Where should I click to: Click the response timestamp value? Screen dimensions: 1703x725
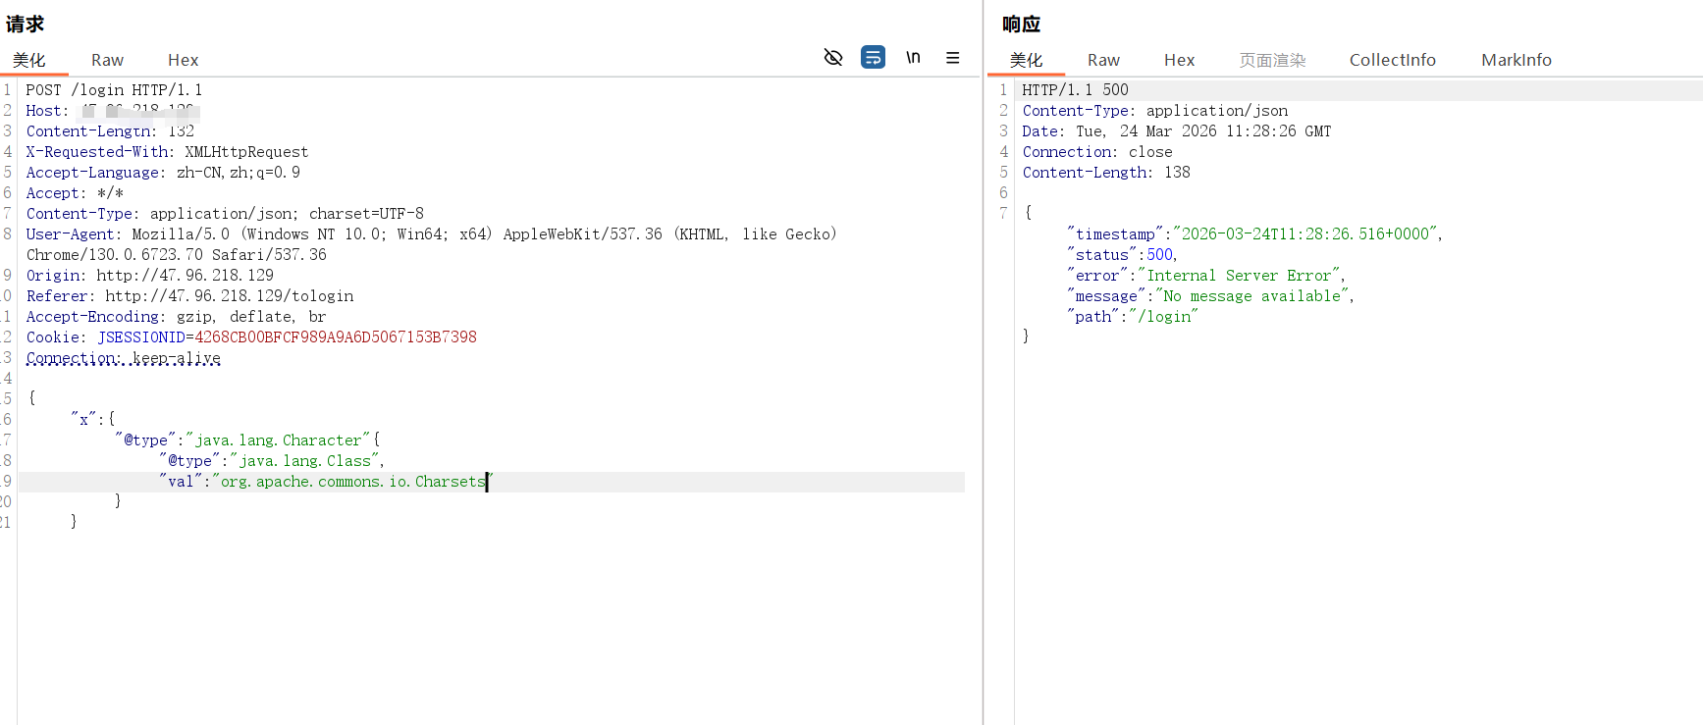point(1304,234)
